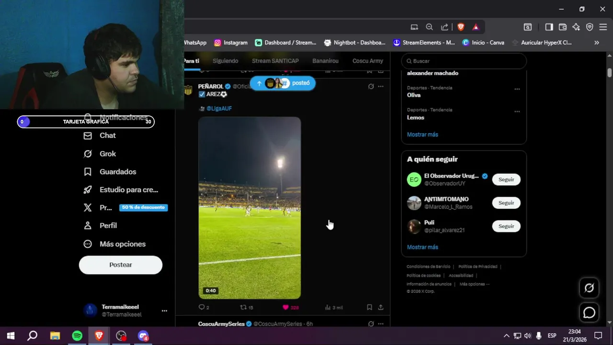Click Mostrar más under A quién seguir
Image resolution: width=613 pixels, height=345 pixels.
coord(422,247)
